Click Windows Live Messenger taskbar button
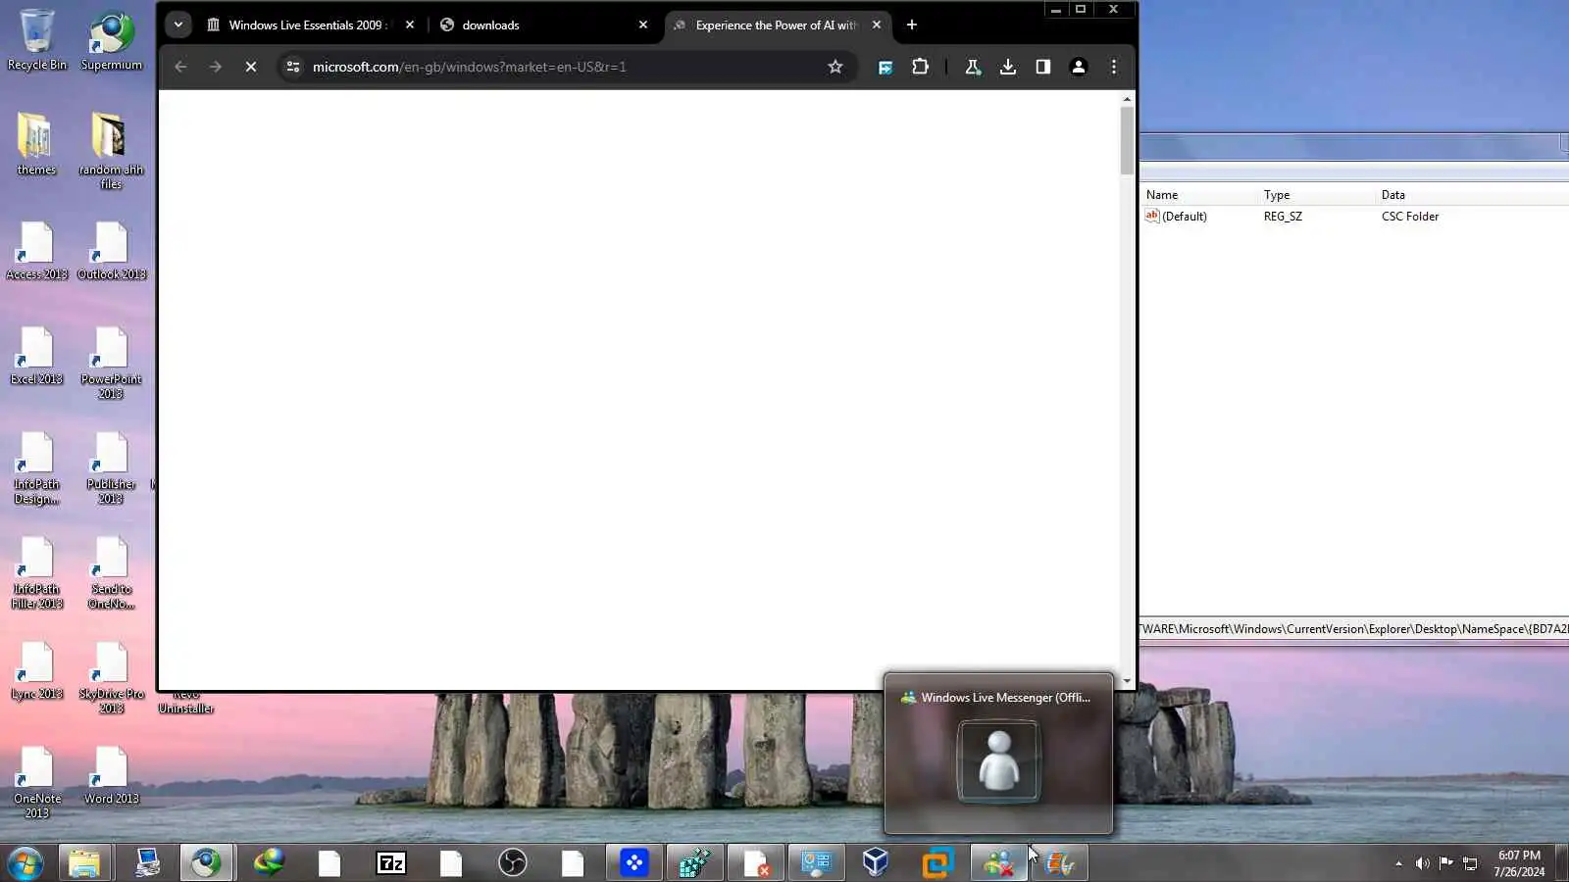 pyautogui.click(x=998, y=863)
